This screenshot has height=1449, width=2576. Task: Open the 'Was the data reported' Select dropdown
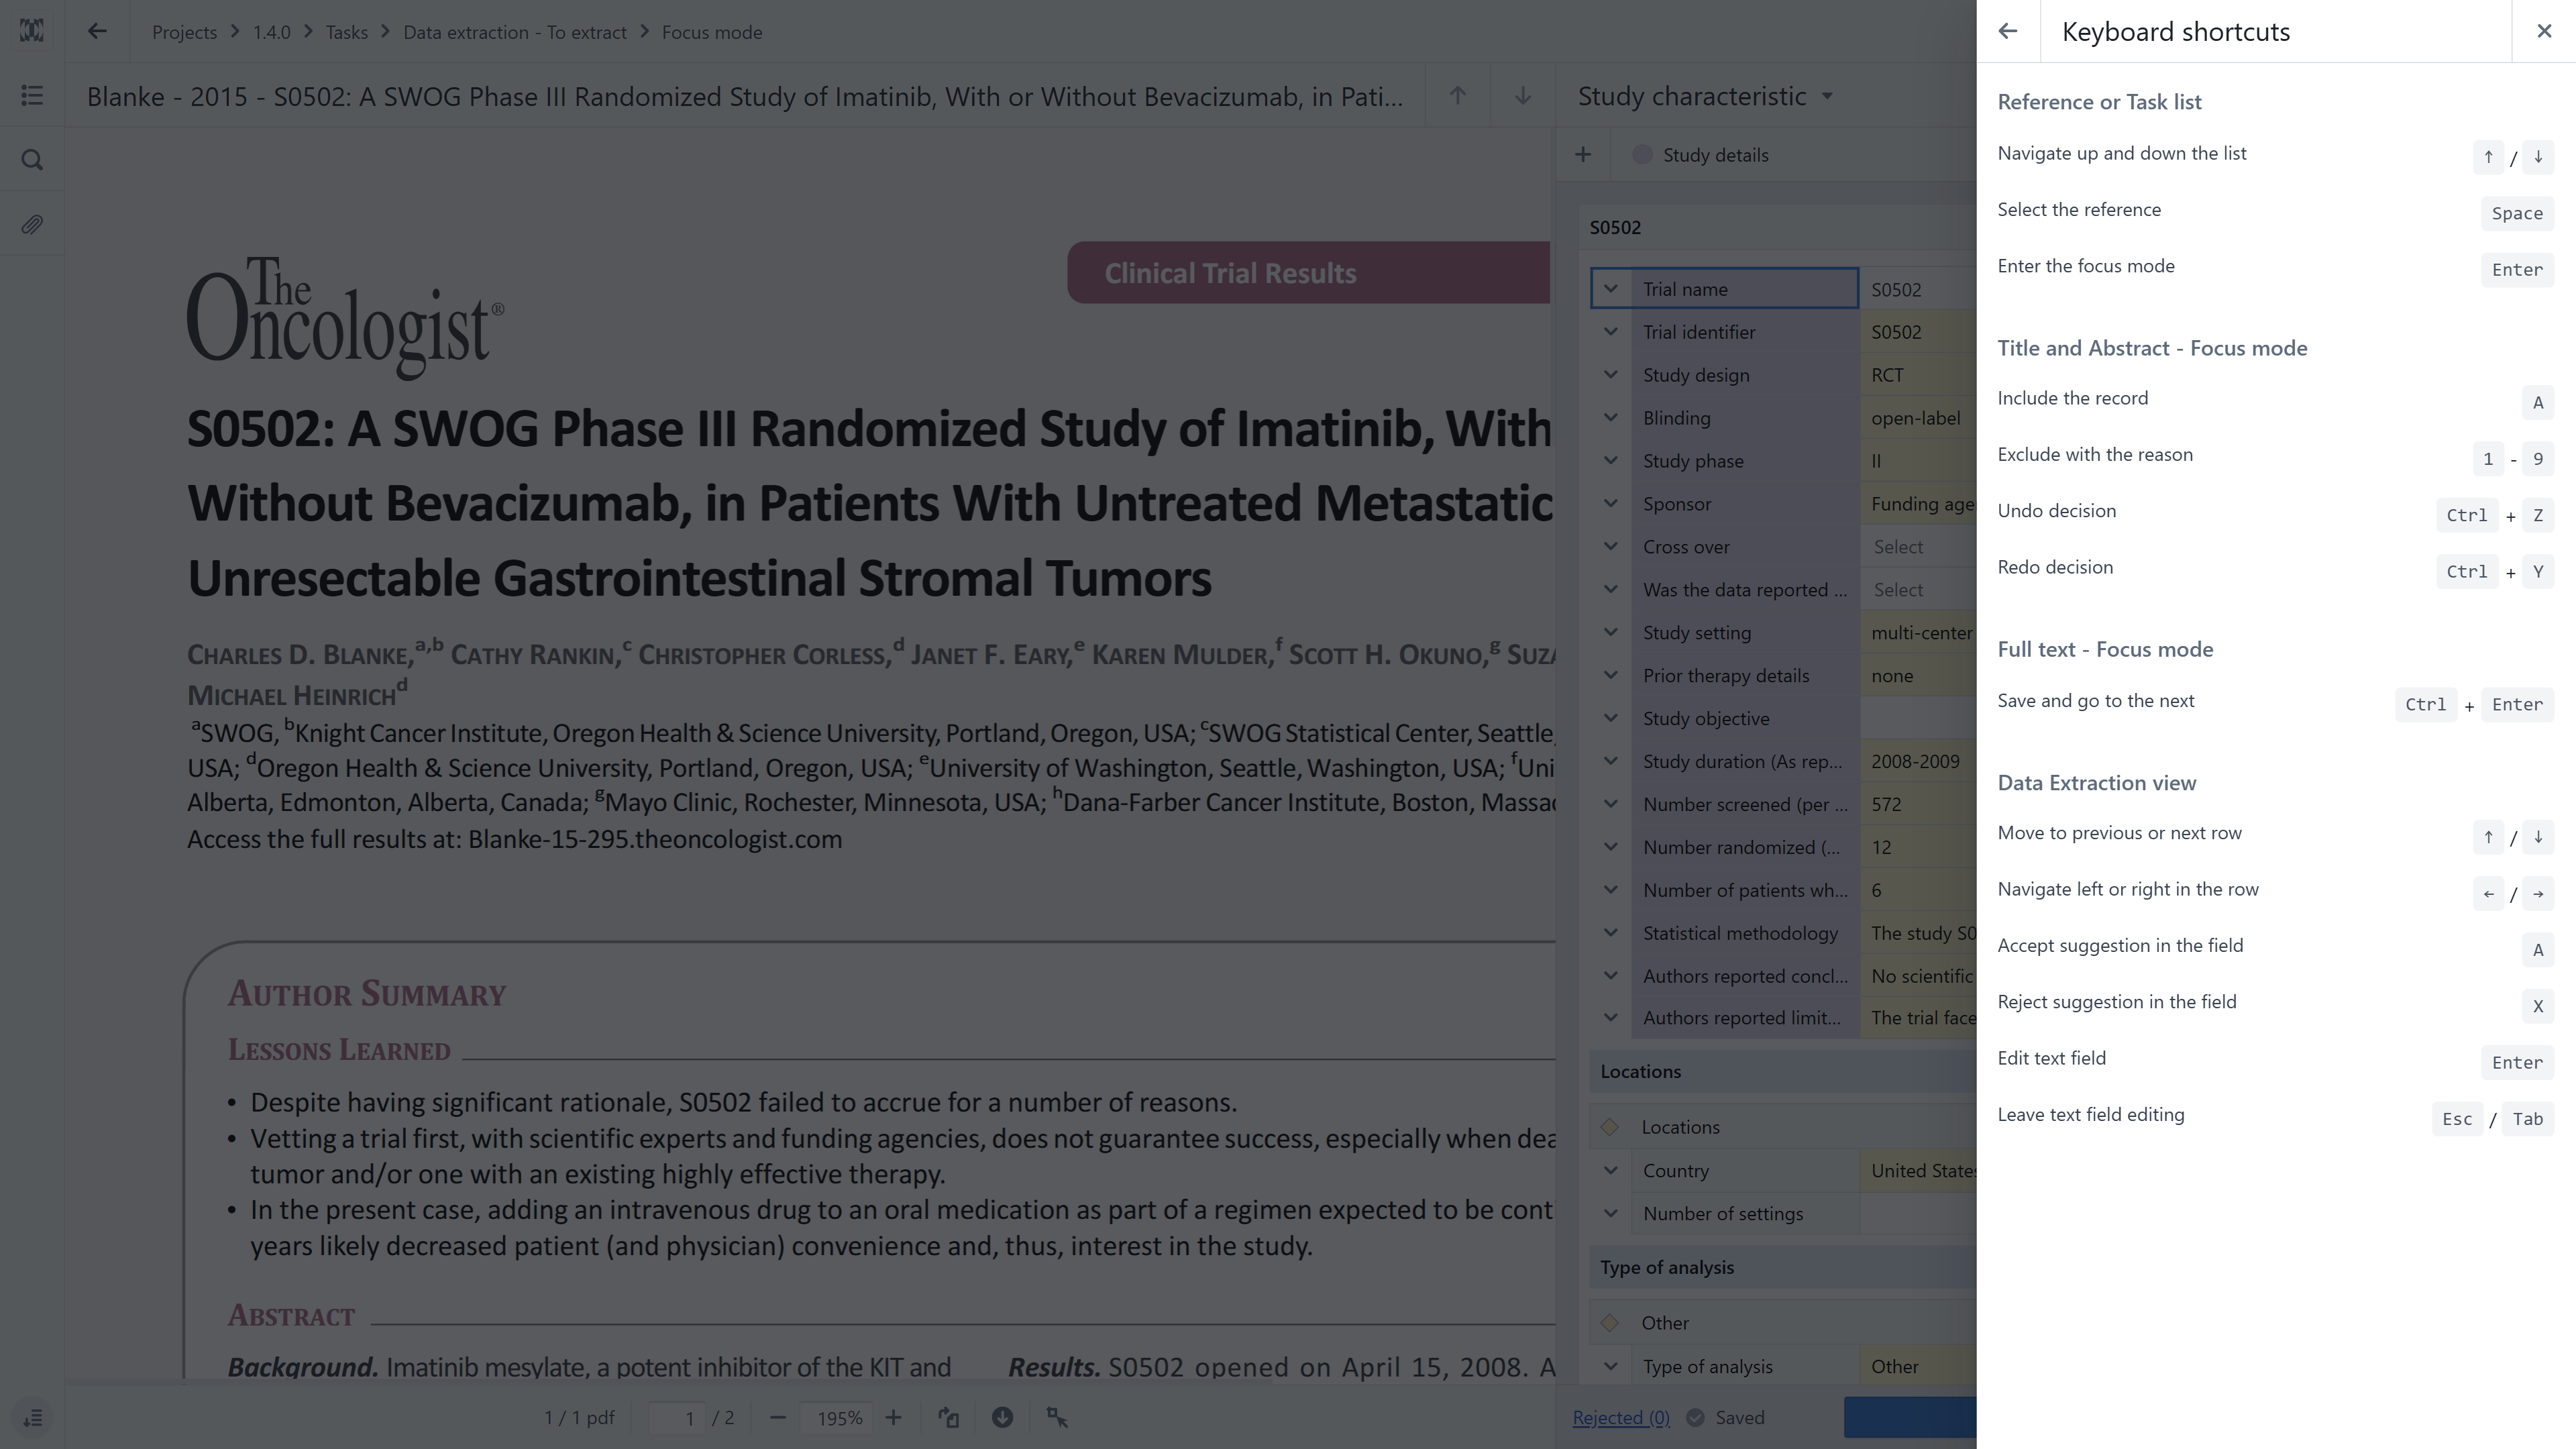pos(1918,590)
